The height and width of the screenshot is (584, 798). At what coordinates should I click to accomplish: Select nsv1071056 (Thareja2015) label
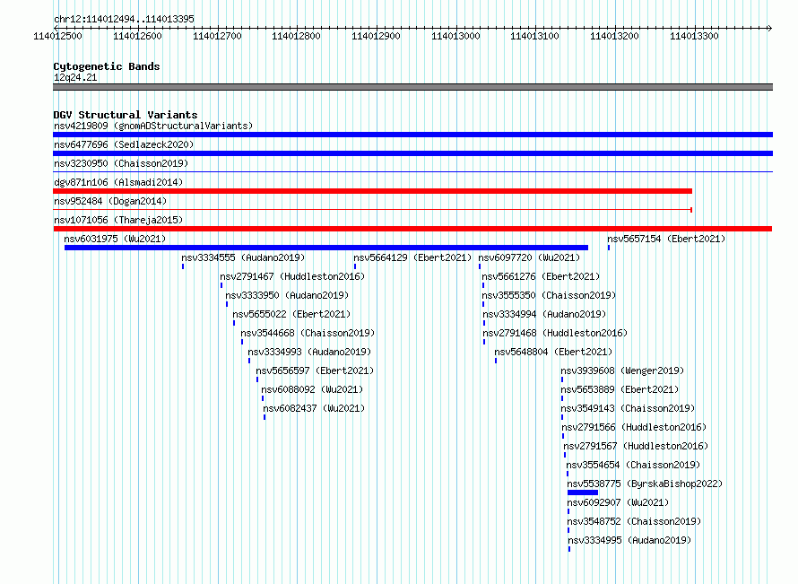point(118,220)
